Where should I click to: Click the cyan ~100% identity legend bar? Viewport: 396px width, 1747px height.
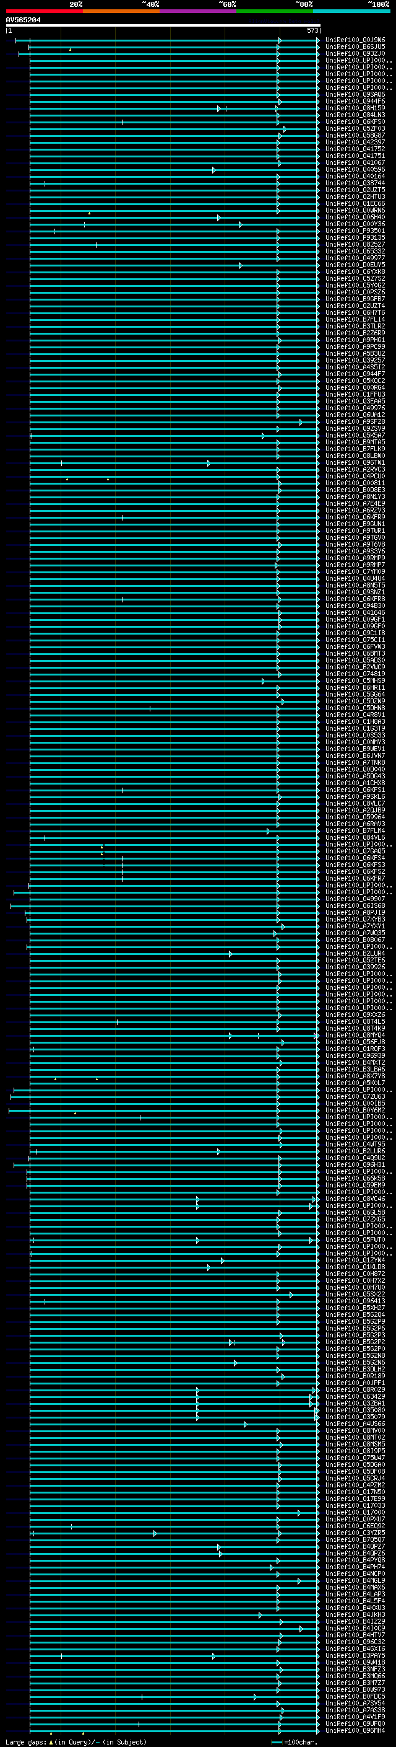click(x=351, y=11)
